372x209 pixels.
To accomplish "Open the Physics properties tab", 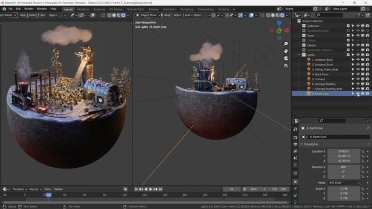I will 295,189.
